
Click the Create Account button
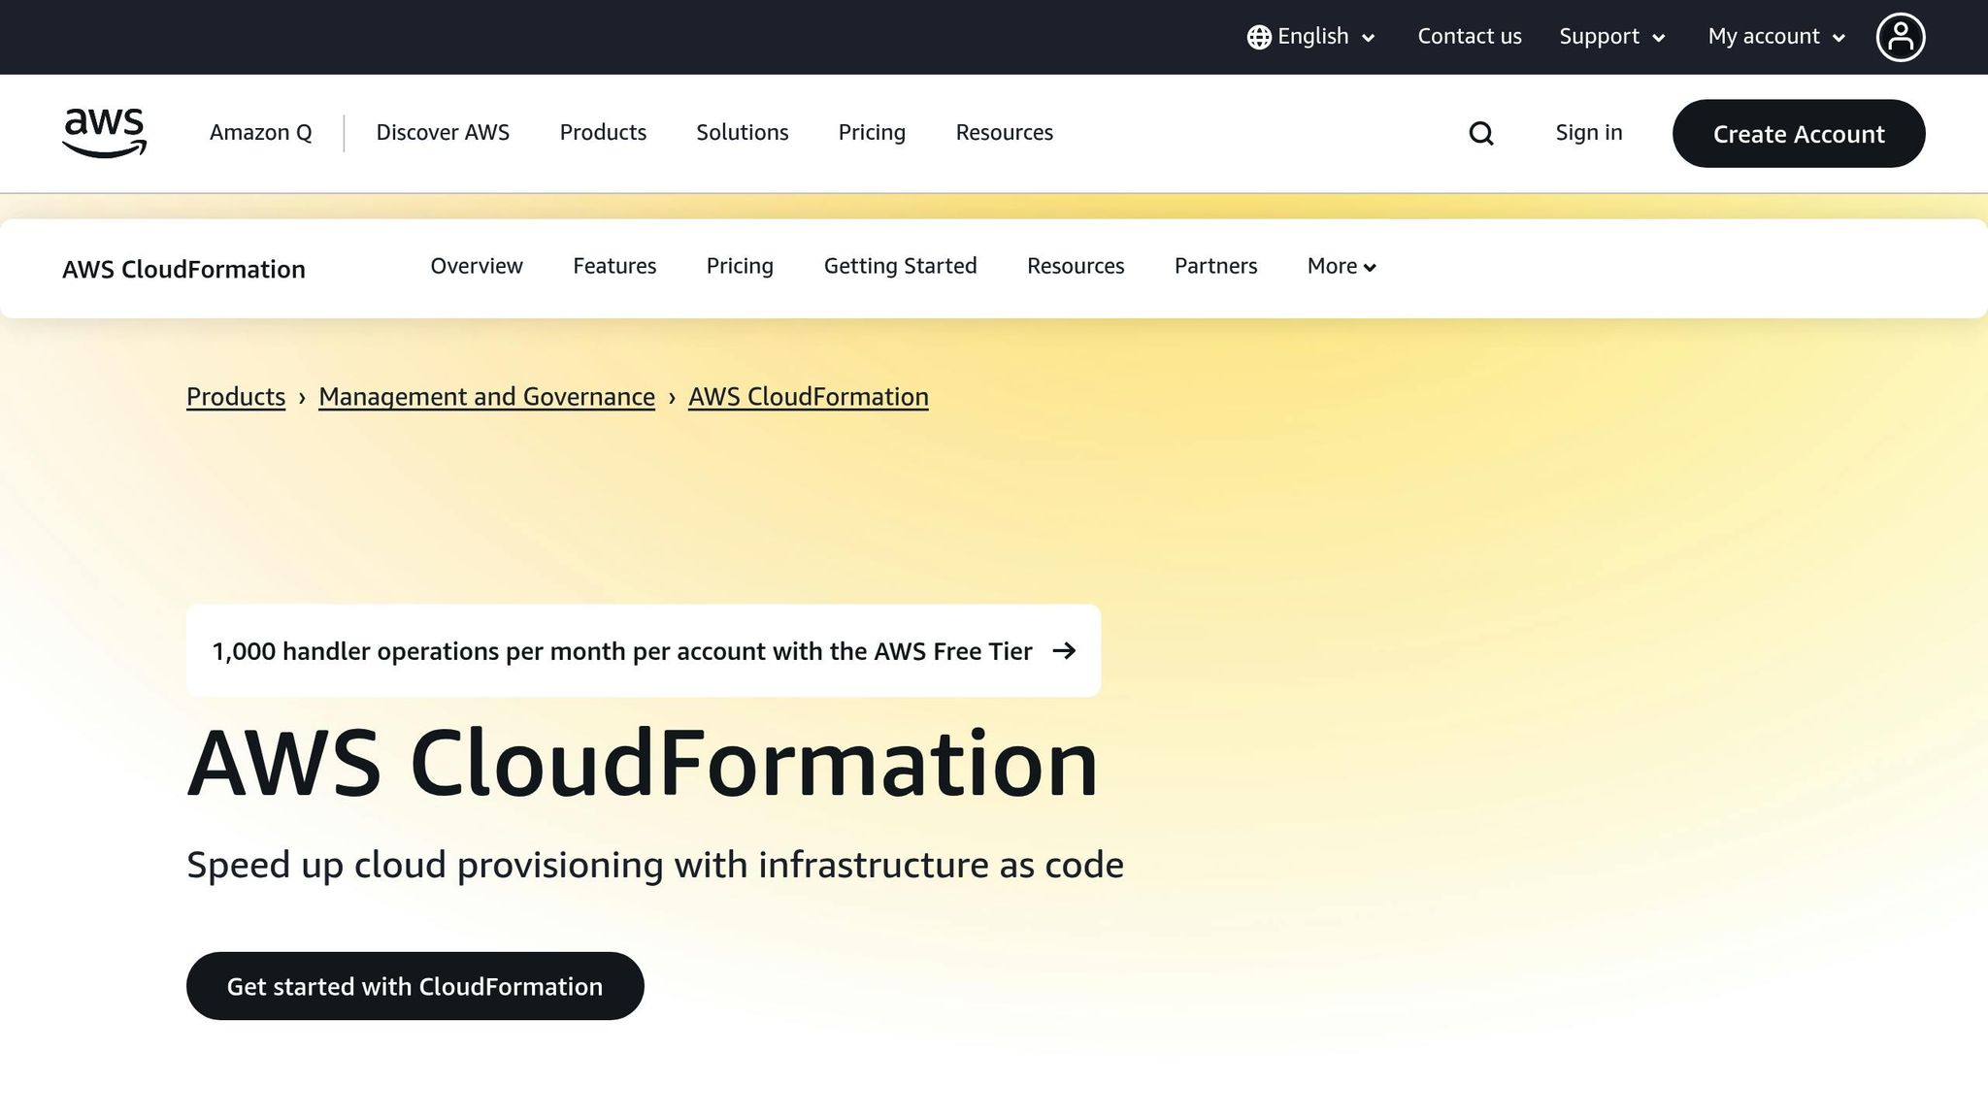click(1798, 133)
